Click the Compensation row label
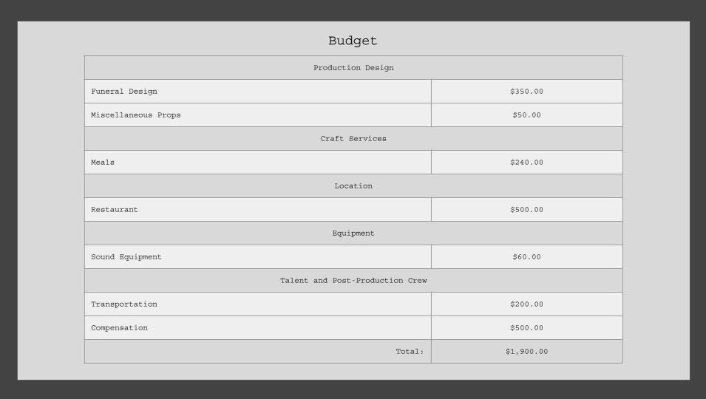 tap(120, 328)
